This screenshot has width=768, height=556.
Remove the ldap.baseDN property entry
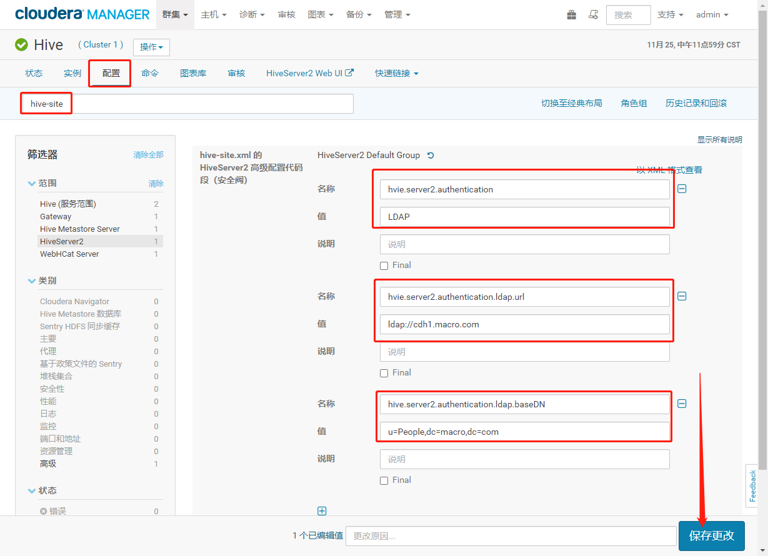(x=682, y=404)
